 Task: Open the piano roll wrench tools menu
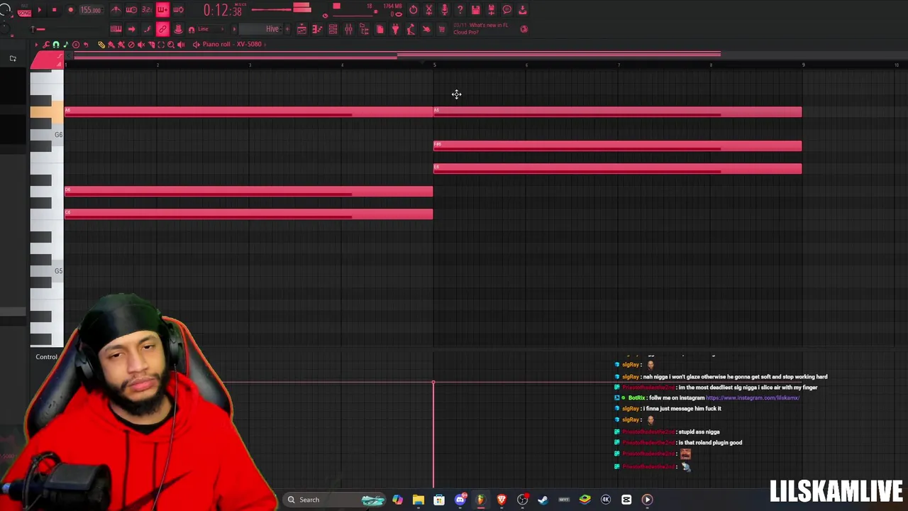[46, 44]
